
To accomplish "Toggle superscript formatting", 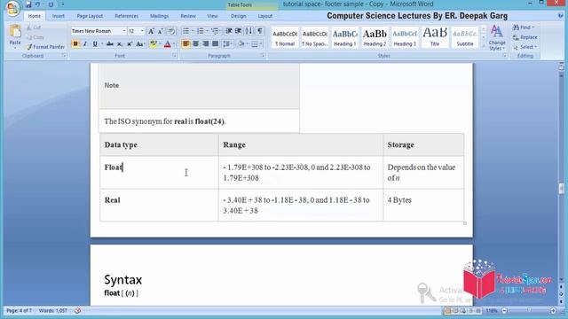I will (x=130, y=44).
